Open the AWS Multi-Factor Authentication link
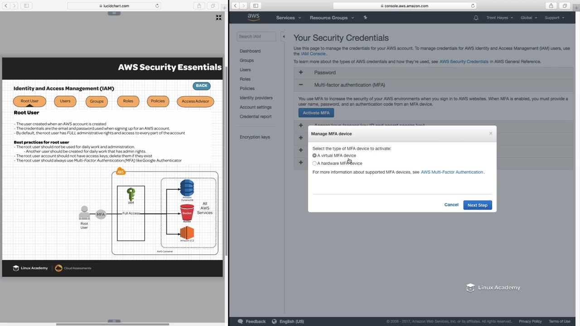This screenshot has height=326, width=580. [x=452, y=172]
